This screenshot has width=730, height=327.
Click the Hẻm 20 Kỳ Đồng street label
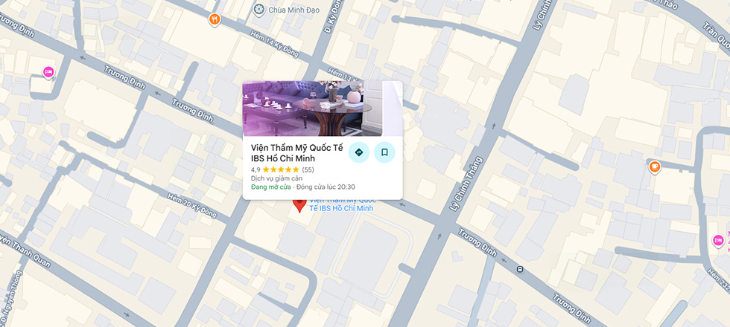click(x=192, y=205)
